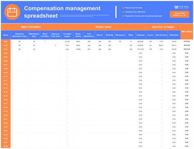This screenshot has width=194, height=149.
Task: Select the 'N 15' name cell
Action: (x=6, y=96)
